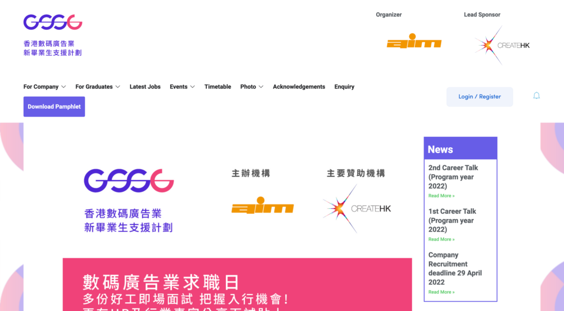Click the 主辦機構 label in banner

(251, 173)
